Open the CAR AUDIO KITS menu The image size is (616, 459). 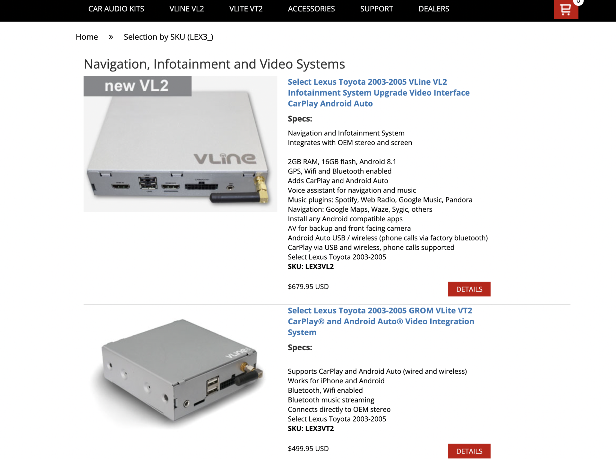pos(116,9)
